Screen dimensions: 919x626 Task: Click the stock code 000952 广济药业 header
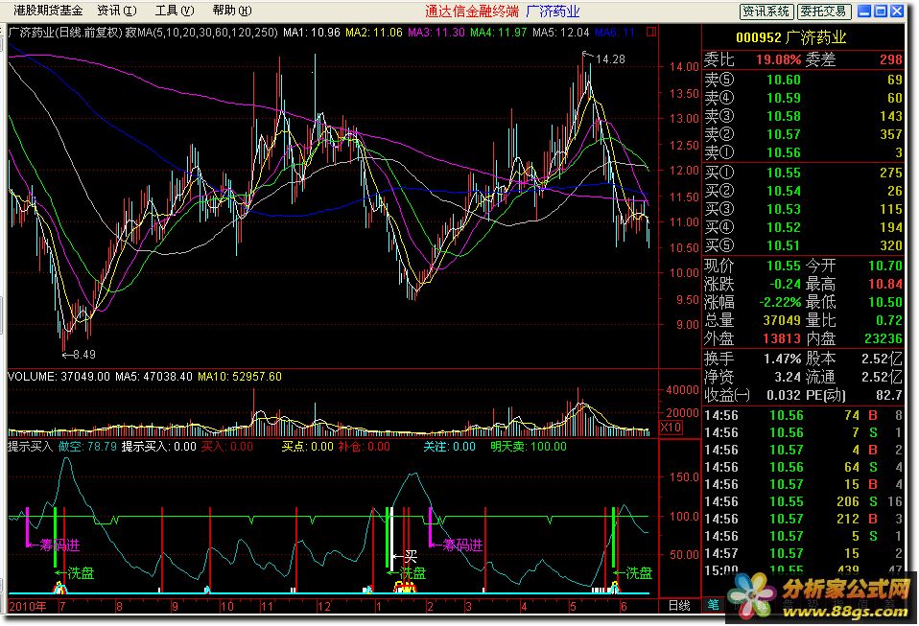pos(790,38)
